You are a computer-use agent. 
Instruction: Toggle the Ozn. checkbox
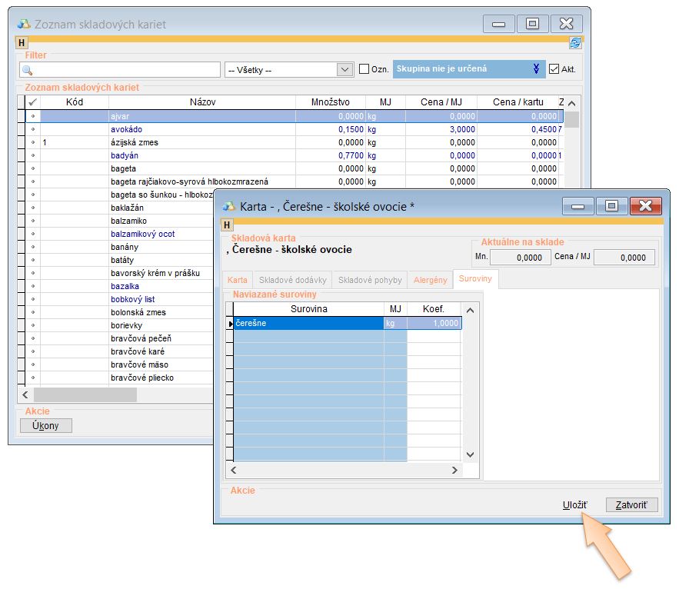pos(364,69)
